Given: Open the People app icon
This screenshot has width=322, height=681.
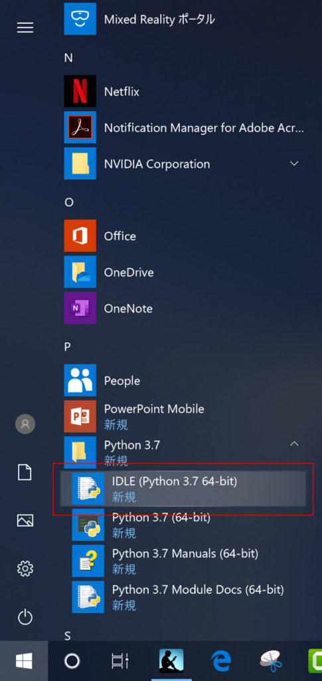Looking at the screenshot, I should click(x=80, y=380).
